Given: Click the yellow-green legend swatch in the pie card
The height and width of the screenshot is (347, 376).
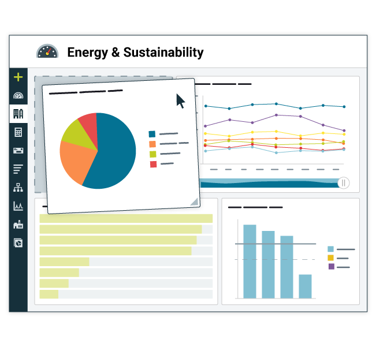Looking at the screenshot, I should pyautogui.click(x=153, y=154).
